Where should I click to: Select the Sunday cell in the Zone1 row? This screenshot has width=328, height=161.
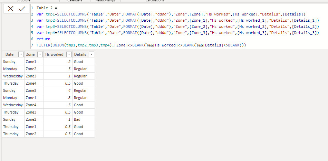(13, 62)
